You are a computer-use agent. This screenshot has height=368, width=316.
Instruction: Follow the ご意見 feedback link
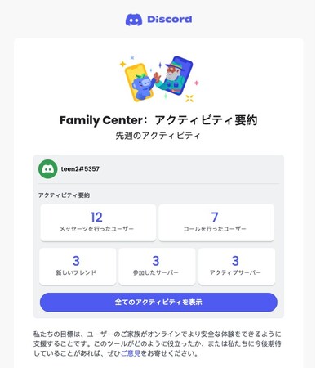click(x=131, y=353)
